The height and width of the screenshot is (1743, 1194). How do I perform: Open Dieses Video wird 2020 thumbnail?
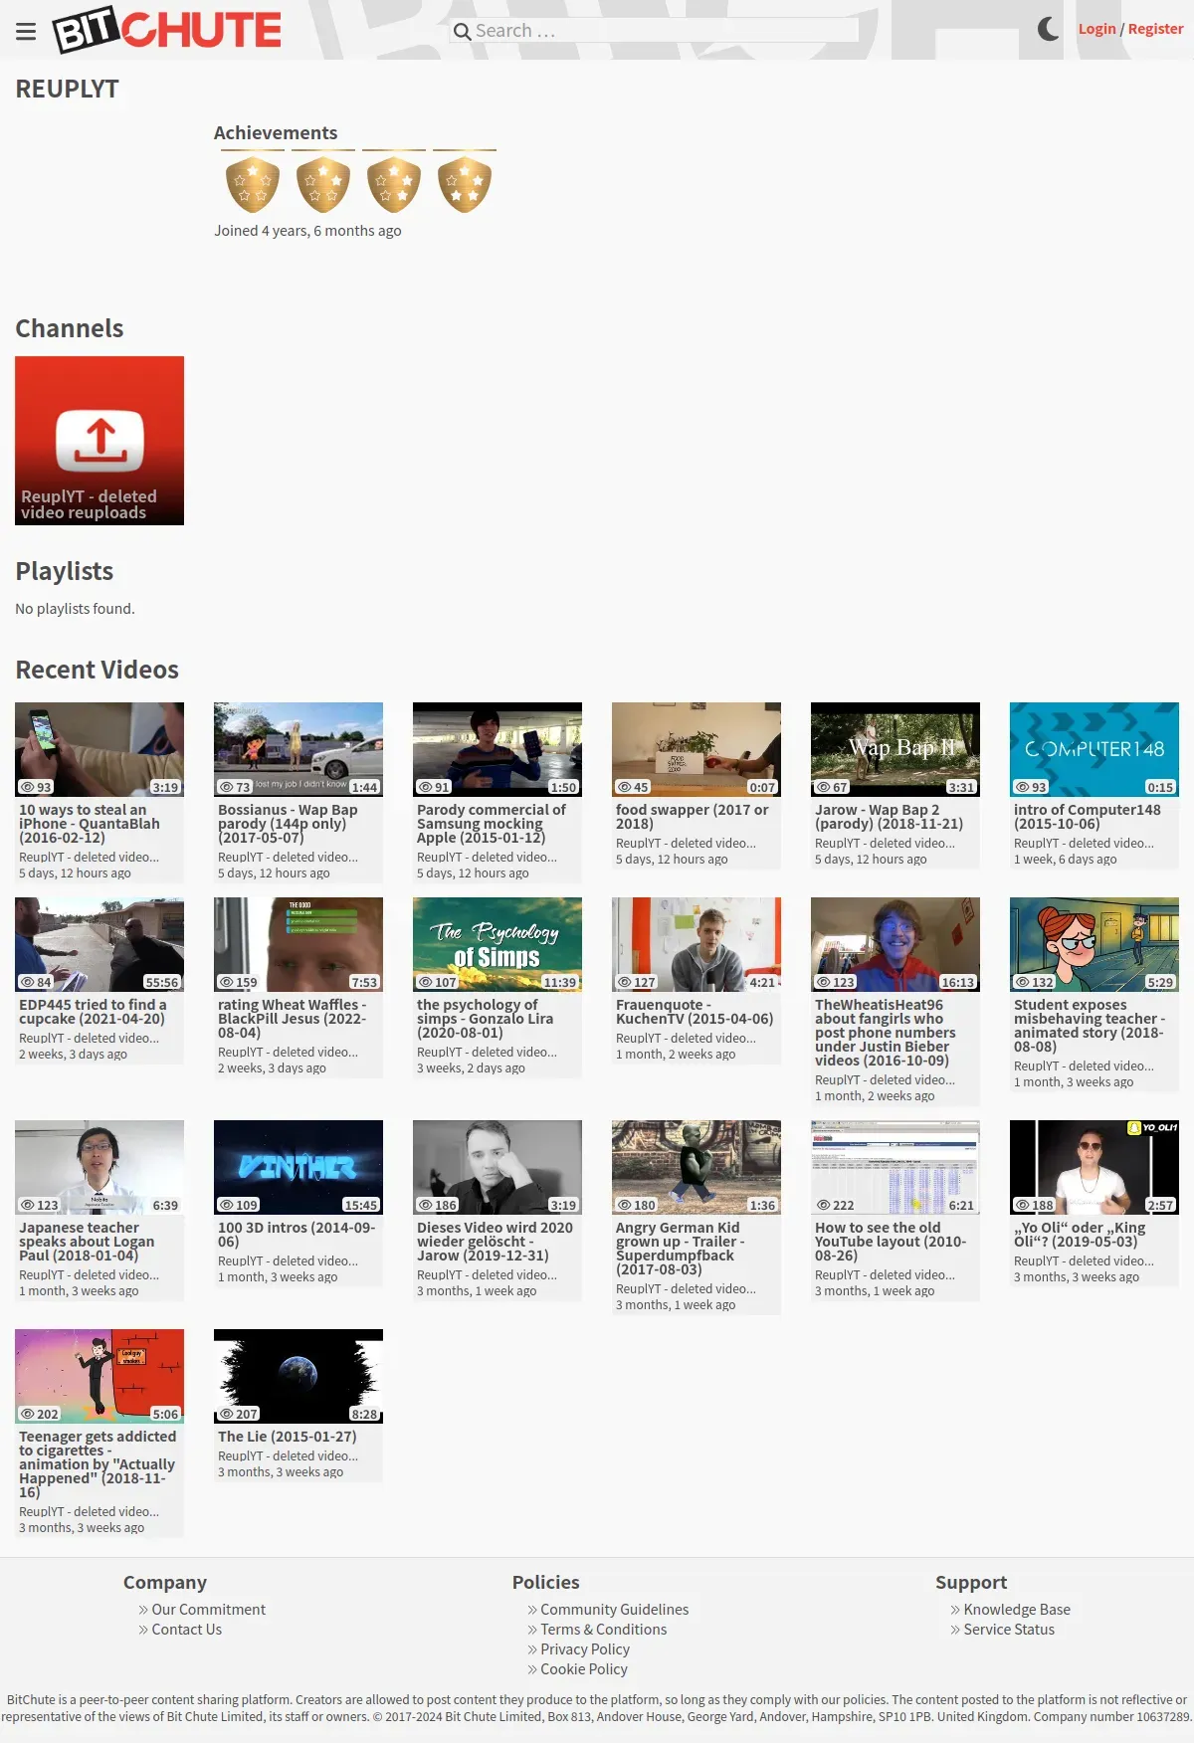[497, 1167]
